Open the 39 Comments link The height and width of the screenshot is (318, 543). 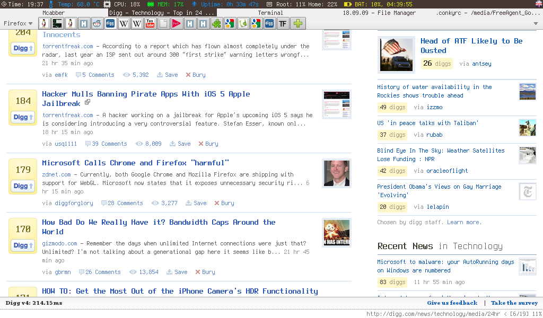(106, 144)
